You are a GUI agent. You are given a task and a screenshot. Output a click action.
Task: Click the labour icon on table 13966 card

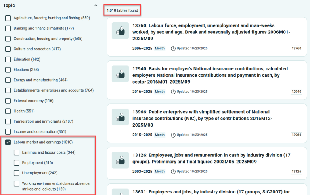point(120,117)
